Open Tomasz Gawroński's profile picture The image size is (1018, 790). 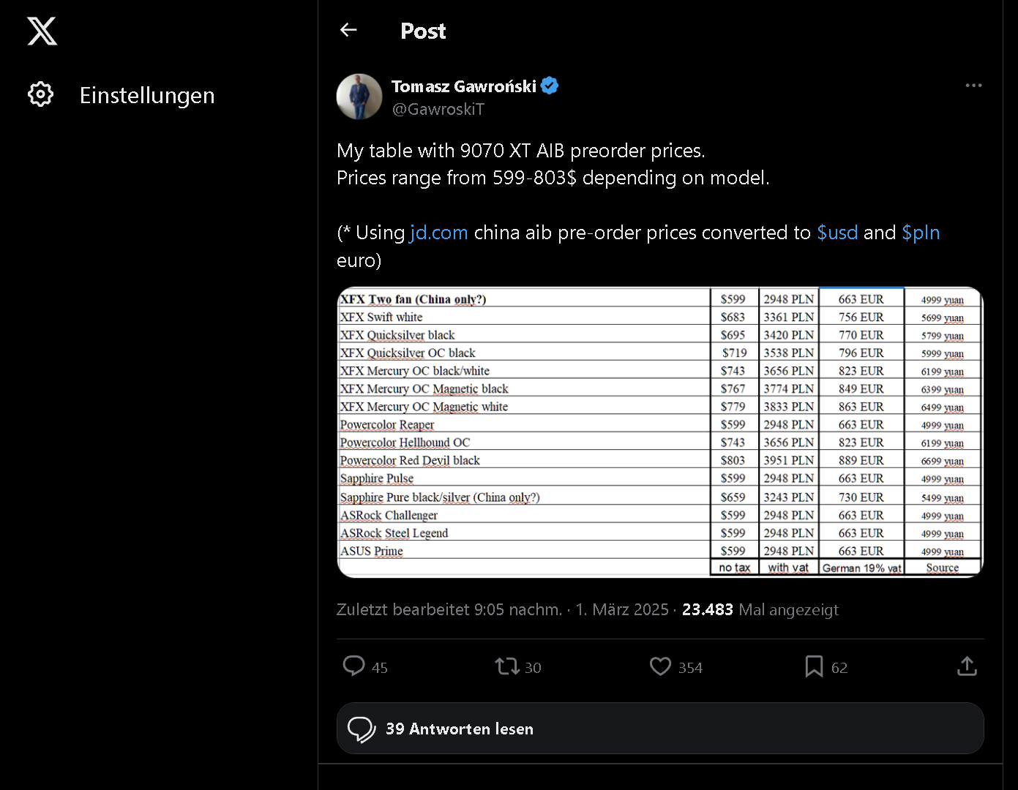coord(359,97)
